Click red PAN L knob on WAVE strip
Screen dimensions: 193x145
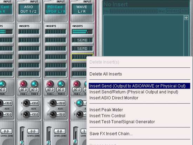click(x=76, y=84)
